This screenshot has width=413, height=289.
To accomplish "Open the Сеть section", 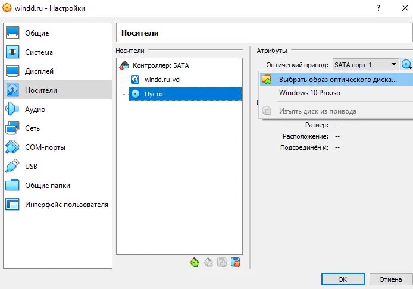I will point(58,128).
